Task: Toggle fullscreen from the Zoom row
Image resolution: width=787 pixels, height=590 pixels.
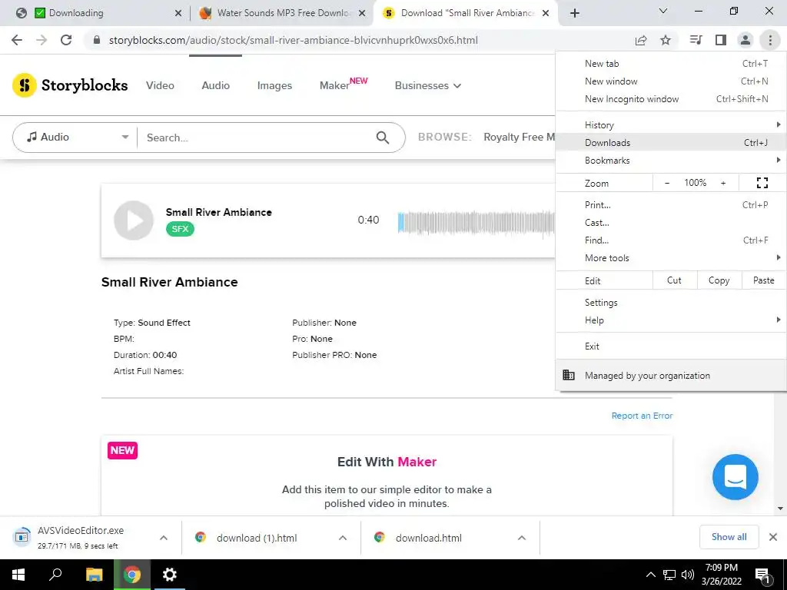Action: pos(762,183)
